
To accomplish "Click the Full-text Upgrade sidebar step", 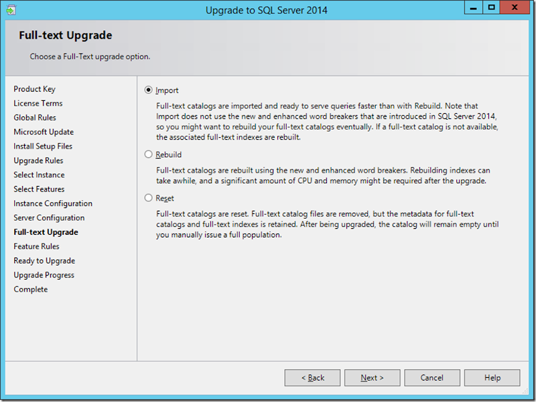I will click(x=46, y=232).
